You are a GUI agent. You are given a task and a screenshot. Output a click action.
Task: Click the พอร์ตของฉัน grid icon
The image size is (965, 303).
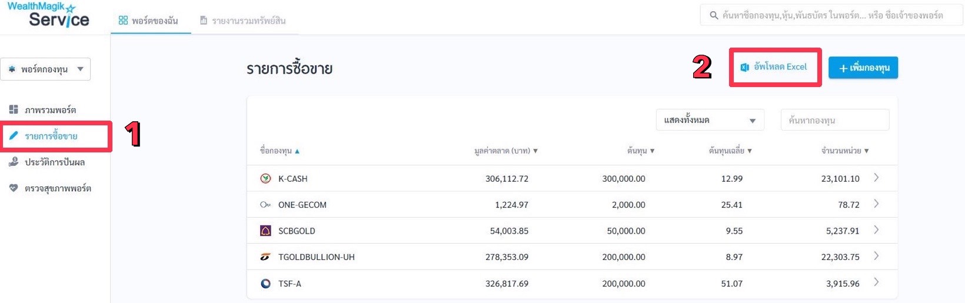[123, 21]
